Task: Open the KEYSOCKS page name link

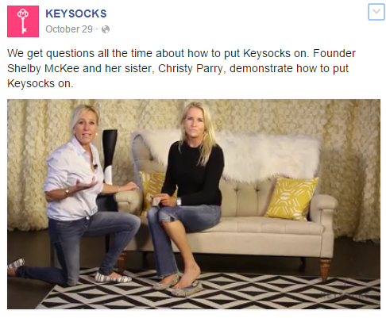Action: 76,13
